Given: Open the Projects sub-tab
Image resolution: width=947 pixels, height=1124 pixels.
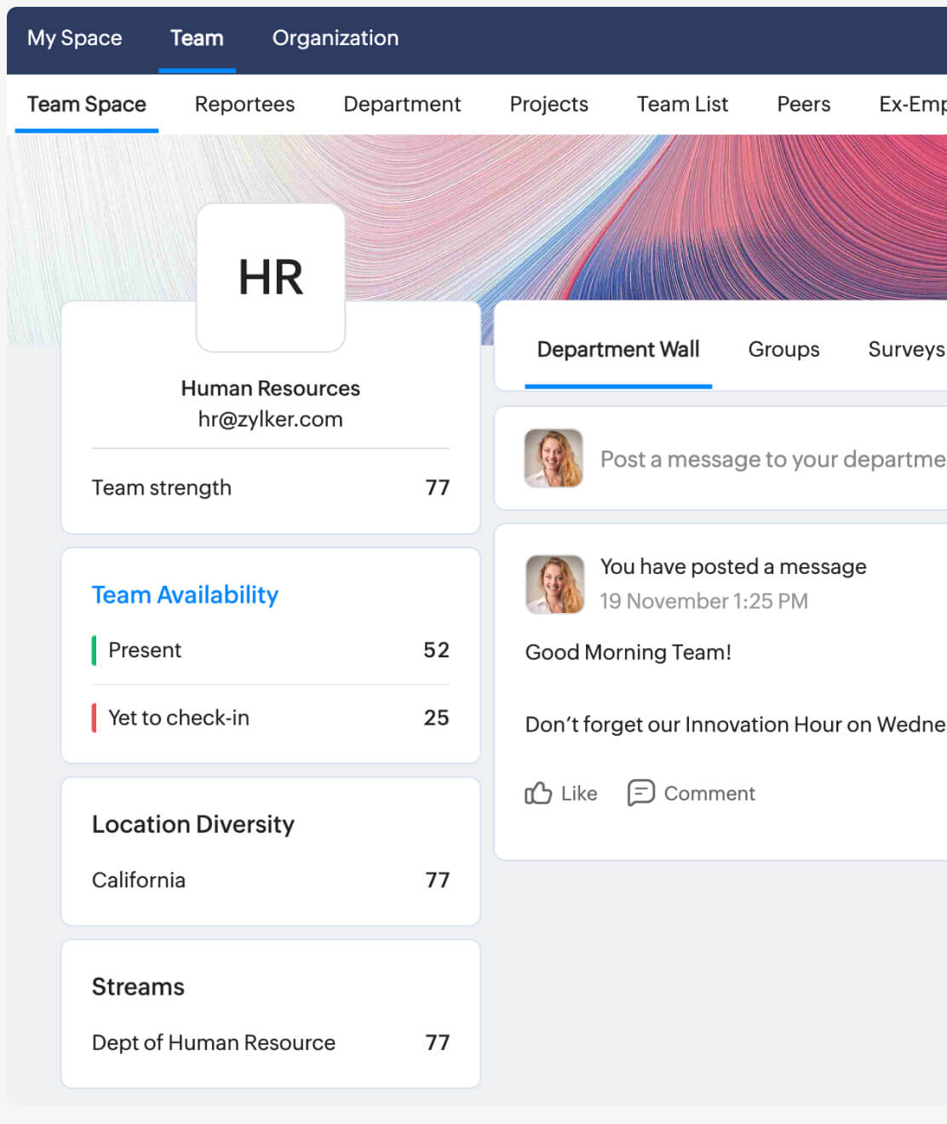Looking at the screenshot, I should [548, 104].
